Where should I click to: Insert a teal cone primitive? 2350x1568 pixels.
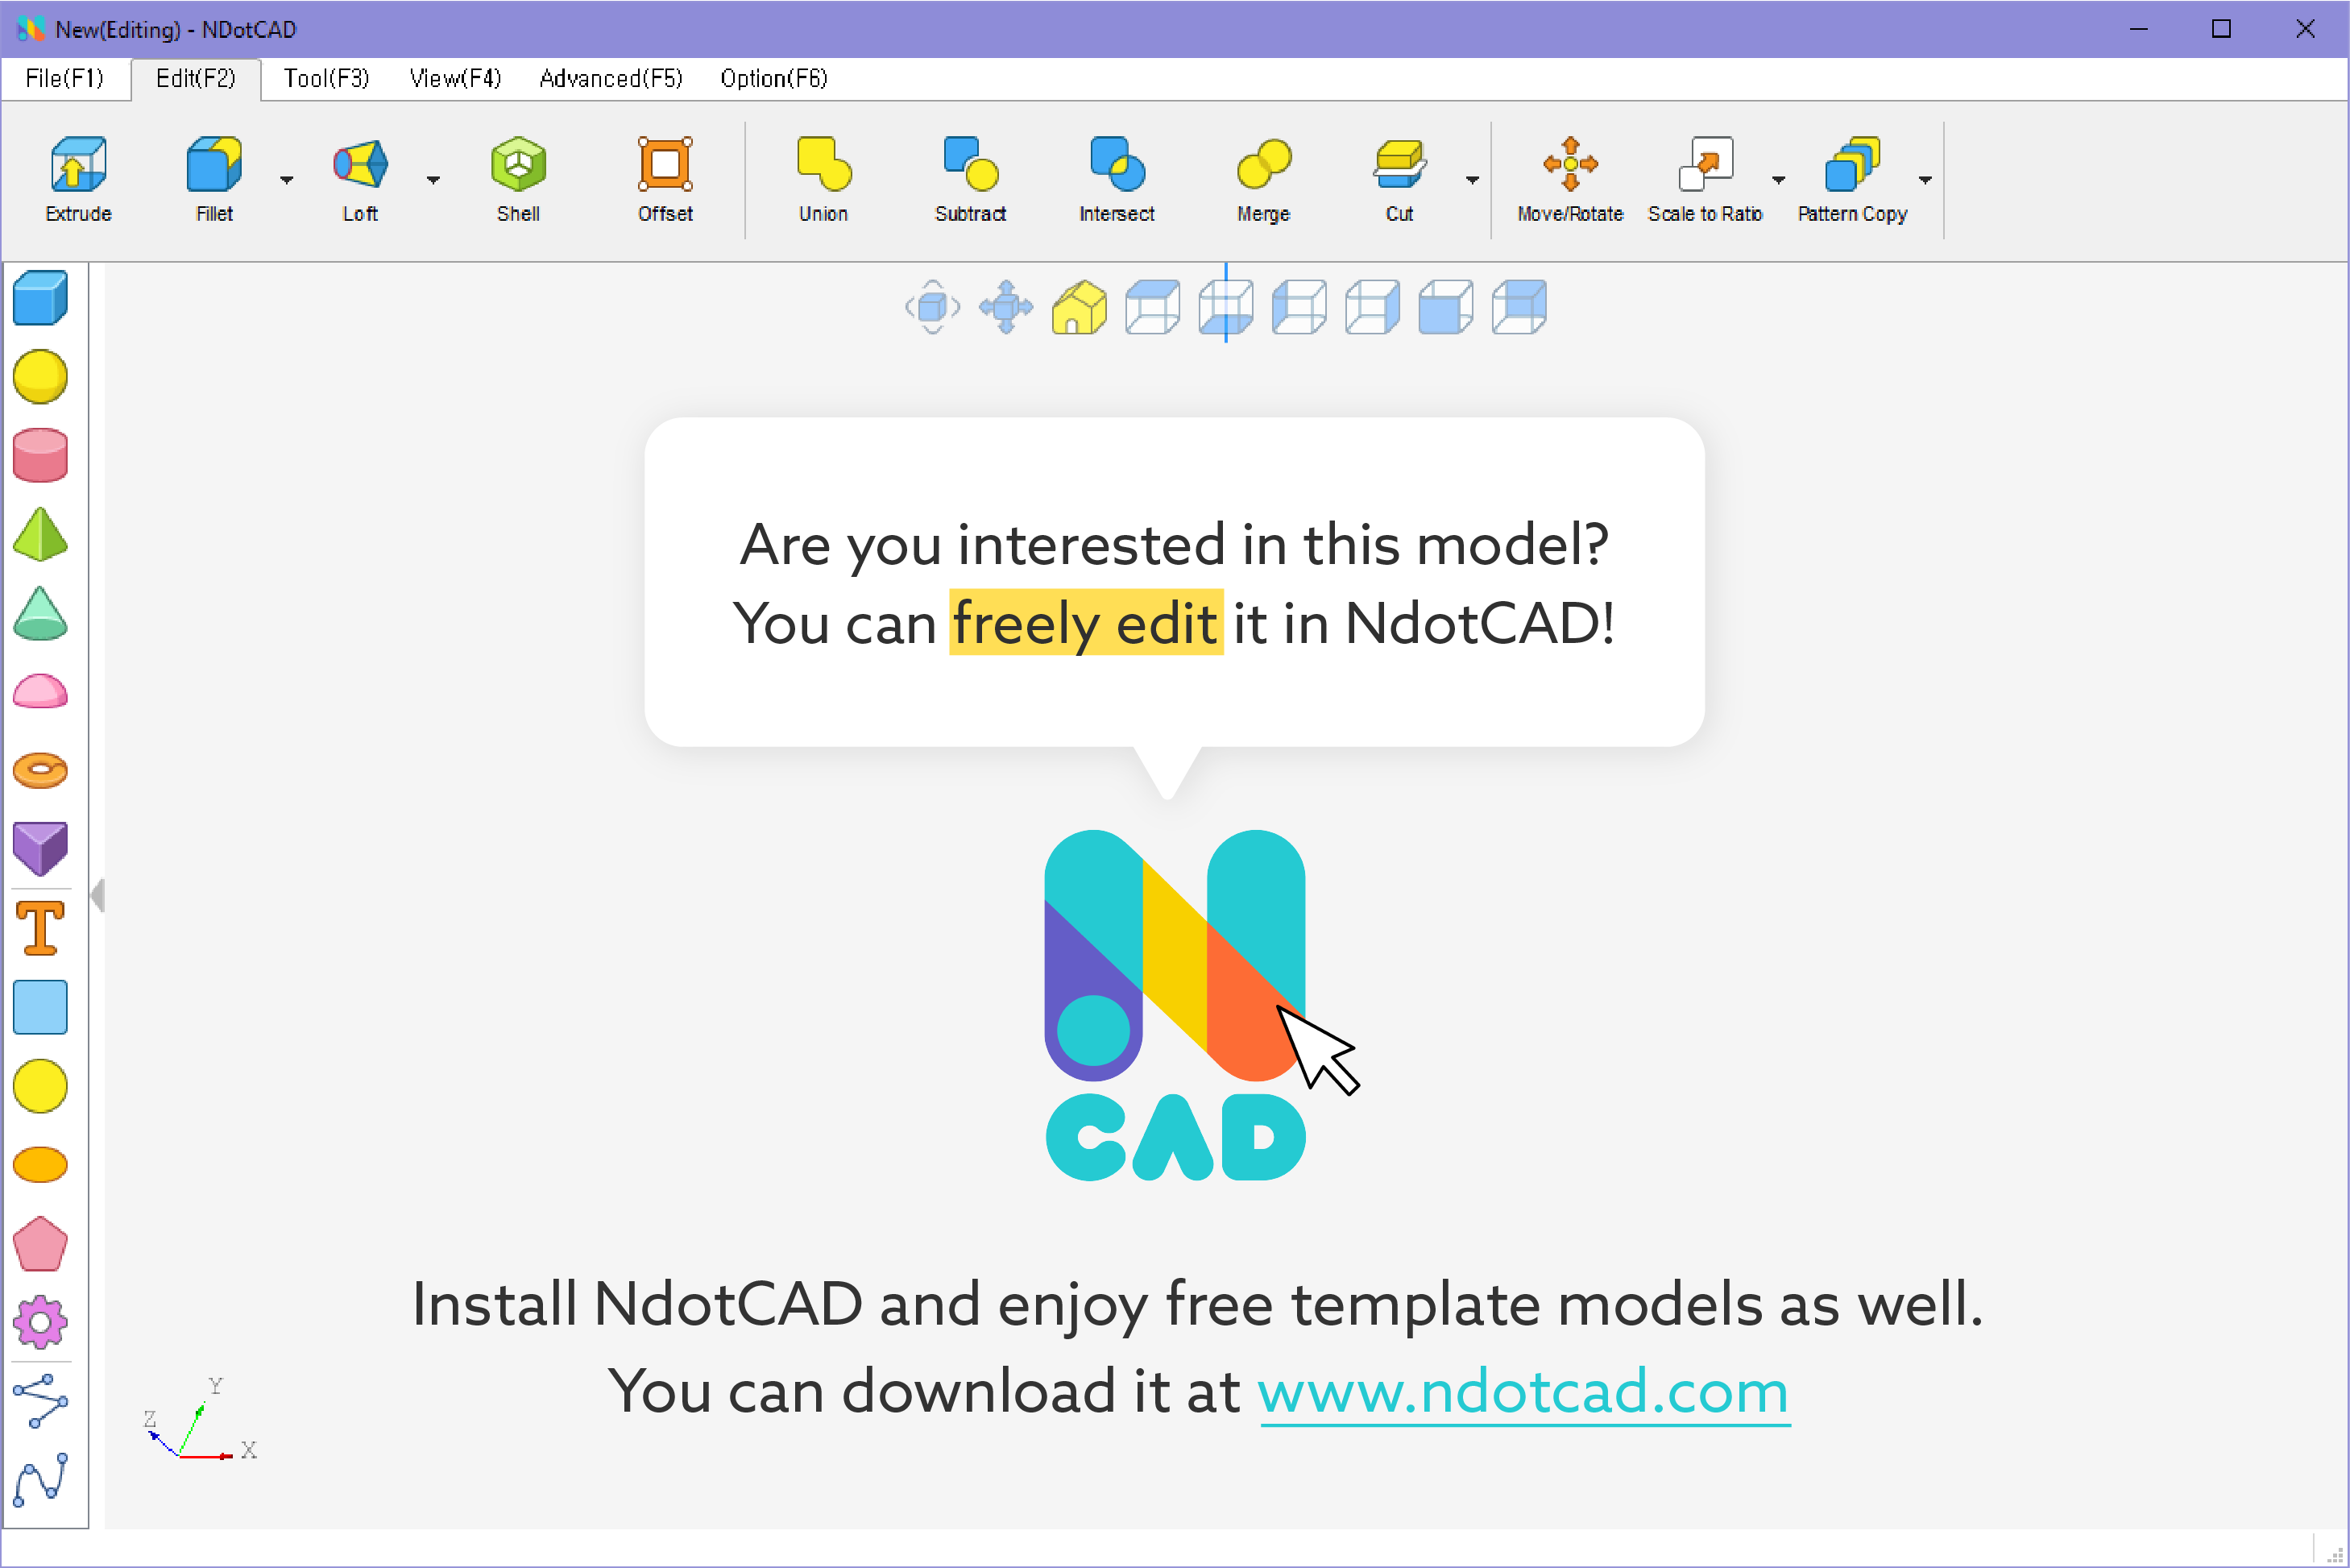click(40, 613)
